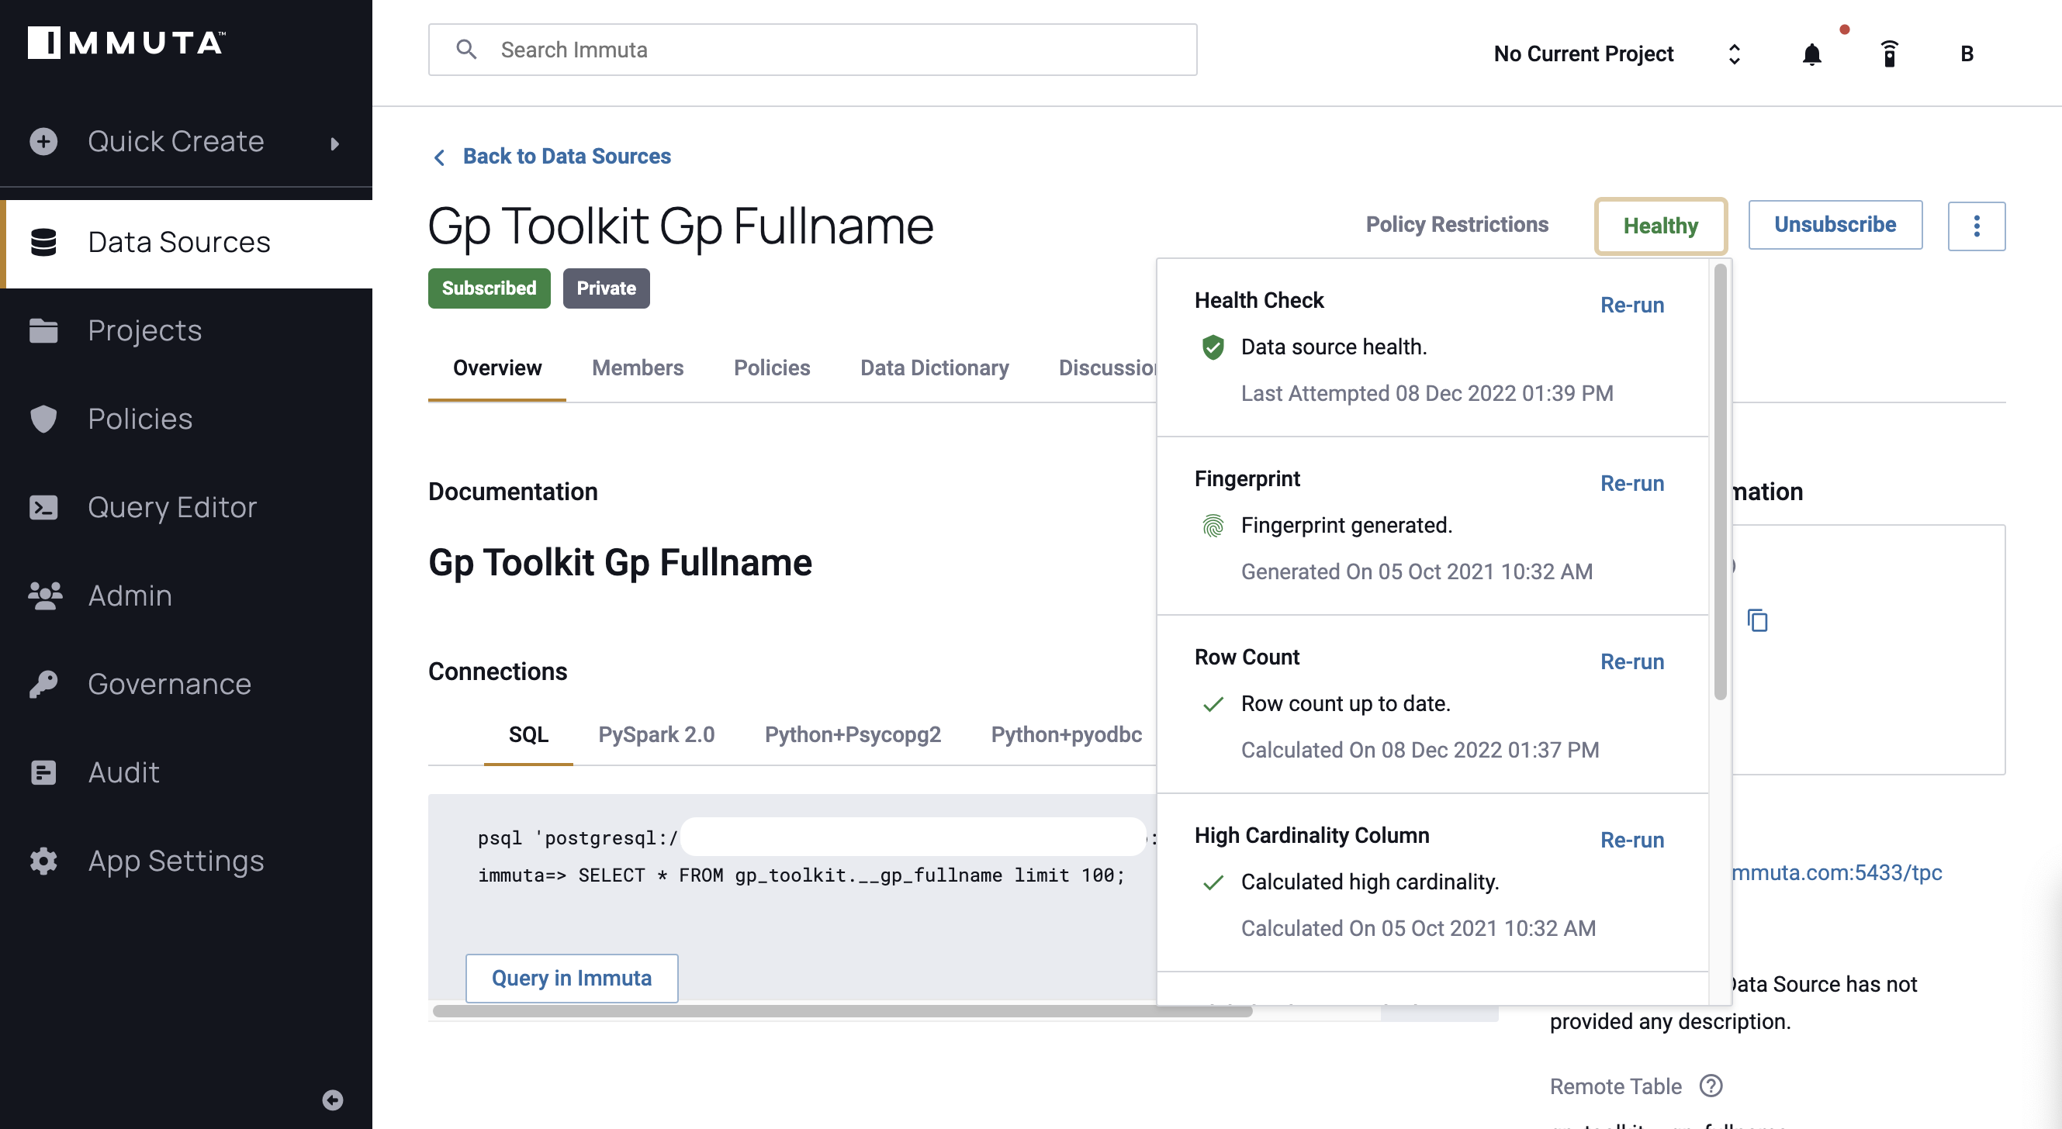The height and width of the screenshot is (1129, 2062).
Task: Select the PySpark 2.0 connection tab
Action: (x=656, y=734)
